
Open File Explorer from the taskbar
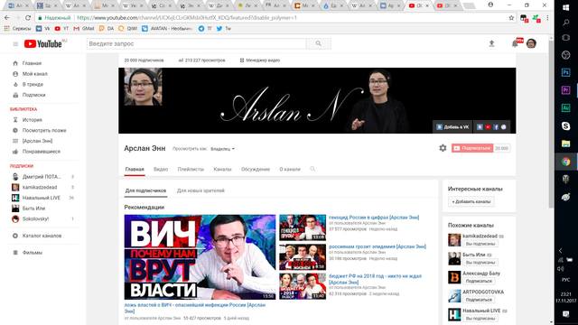pos(566,144)
